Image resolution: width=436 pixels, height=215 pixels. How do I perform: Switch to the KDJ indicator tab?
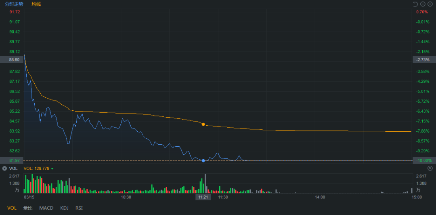point(64,208)
